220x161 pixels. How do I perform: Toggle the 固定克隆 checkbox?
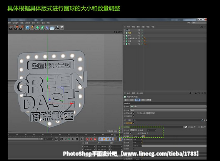[133, 113]
